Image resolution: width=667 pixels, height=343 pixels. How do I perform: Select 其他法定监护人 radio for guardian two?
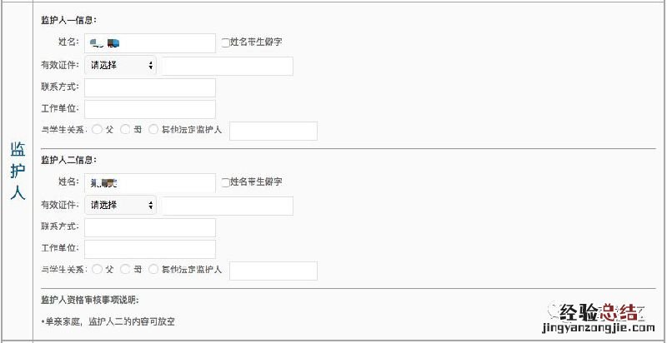click(x=153, y=270)
